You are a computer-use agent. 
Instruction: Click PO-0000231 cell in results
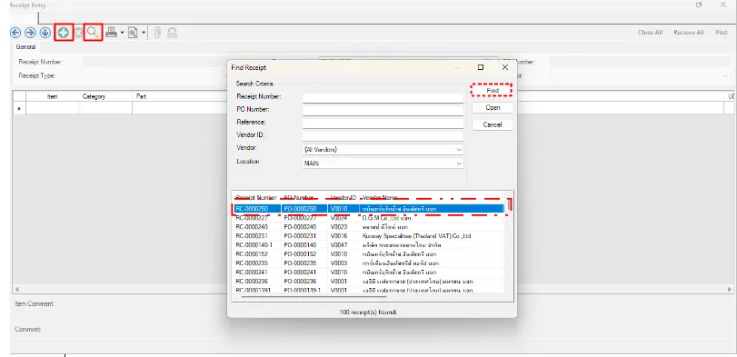tap(304, 236)
